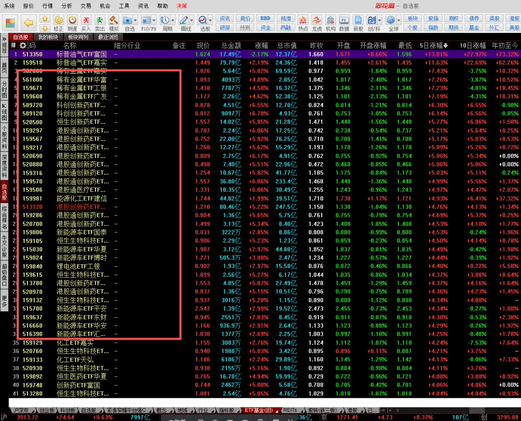
Task: Switch to the 最近浏览 tab
Action: click(x=109, y=37)
